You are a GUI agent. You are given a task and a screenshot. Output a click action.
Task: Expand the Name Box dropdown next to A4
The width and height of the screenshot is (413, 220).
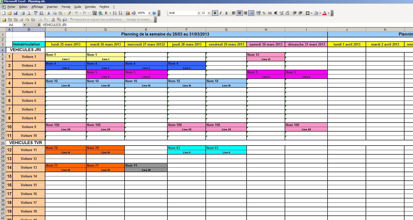[x=24, y=25]
